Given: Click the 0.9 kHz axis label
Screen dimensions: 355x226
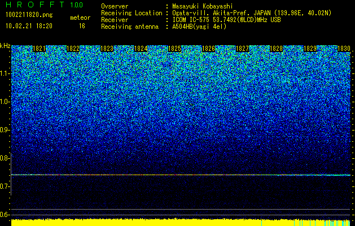Looking at the screenshot, I should tap(5, 130).
